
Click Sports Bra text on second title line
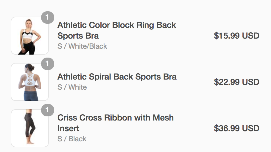pos(78,36)
